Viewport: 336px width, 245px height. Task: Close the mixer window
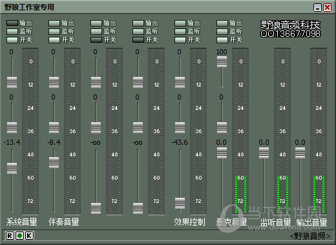pos(328,8)
